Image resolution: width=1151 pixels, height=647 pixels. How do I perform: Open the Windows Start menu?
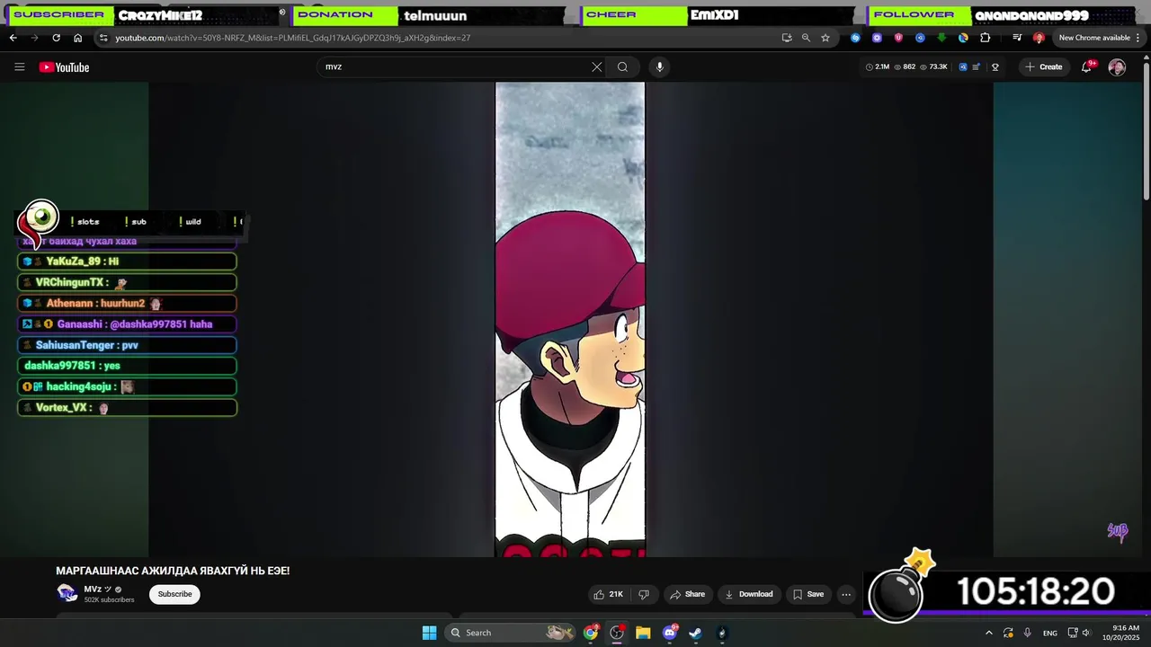coord(429,633)
